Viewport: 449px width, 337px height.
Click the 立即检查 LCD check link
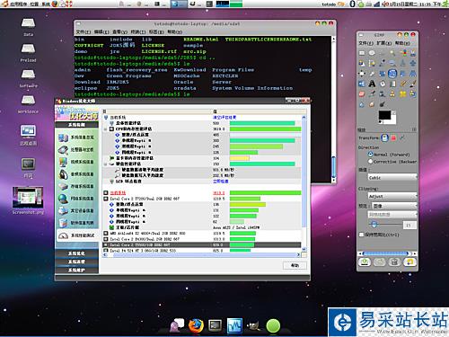tap(220, 182)
